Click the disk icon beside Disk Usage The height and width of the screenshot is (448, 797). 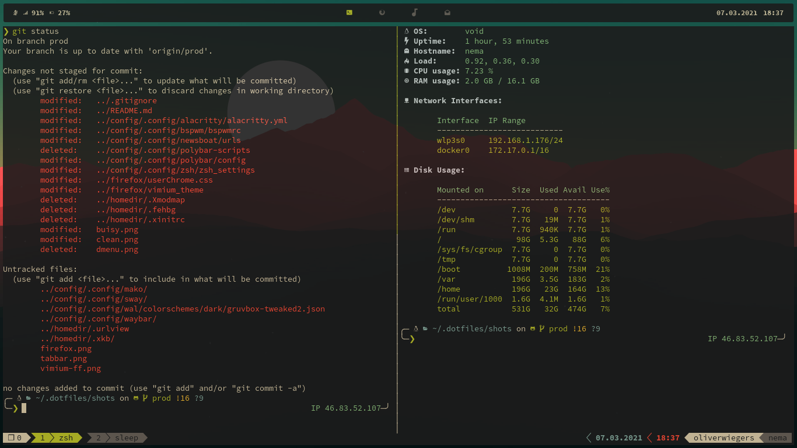tap(407, 170)
